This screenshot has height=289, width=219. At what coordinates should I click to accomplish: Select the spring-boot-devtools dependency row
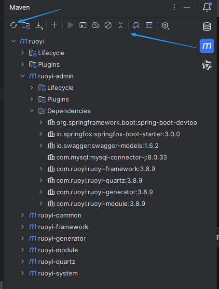pos(100,123)
